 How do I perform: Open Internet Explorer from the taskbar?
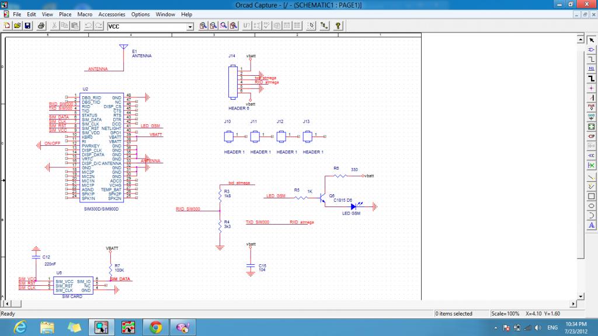[20, 327]
